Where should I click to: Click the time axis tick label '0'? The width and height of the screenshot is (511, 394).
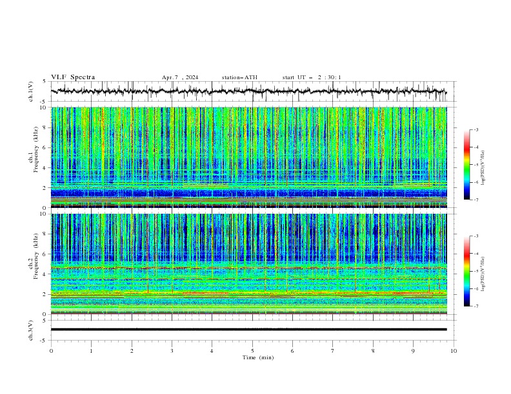51,351
